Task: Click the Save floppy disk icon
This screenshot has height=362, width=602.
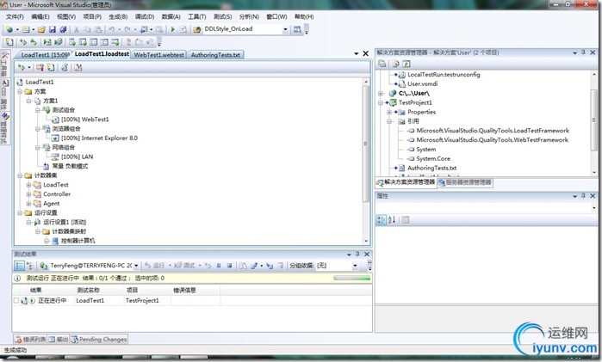Action: pos(53,29)
